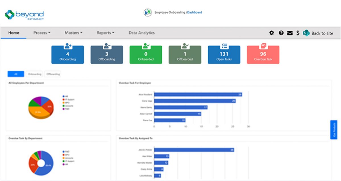The width and height of the screenshot is (341, 181).
Task: Expand the Masters dropdown menu
Action: [73, 33]
